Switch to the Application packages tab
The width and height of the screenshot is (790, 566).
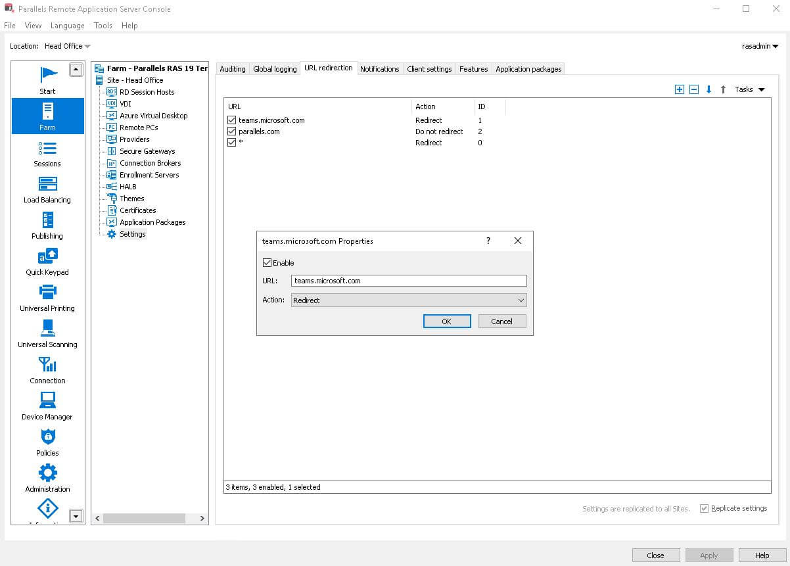point(528,69)
